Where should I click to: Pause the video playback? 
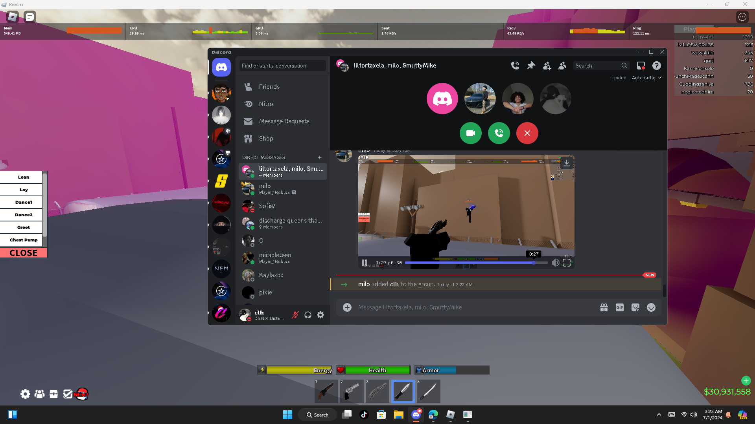[x=365, y=263]
